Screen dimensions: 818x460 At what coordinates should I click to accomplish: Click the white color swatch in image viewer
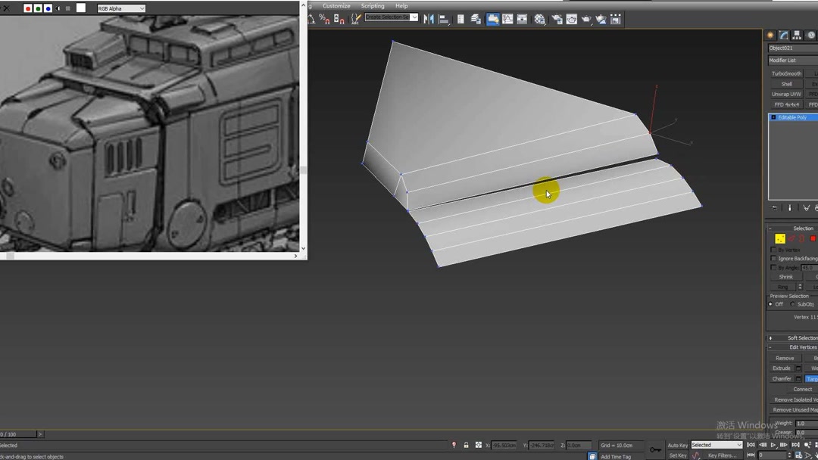tap(81, 8)
